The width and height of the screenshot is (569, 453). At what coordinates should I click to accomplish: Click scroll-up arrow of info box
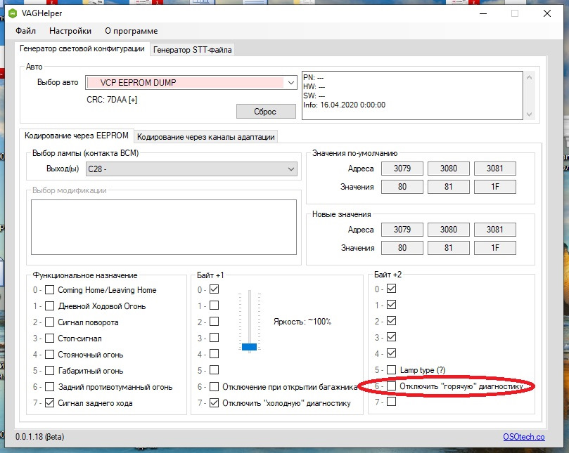coord(529,77)
